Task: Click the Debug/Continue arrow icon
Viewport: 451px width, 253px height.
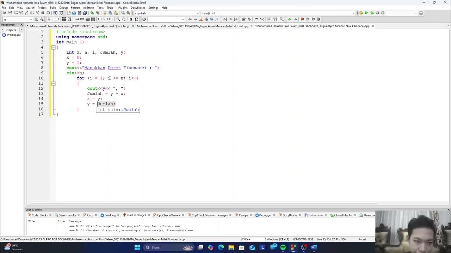Action: (5, 13)
